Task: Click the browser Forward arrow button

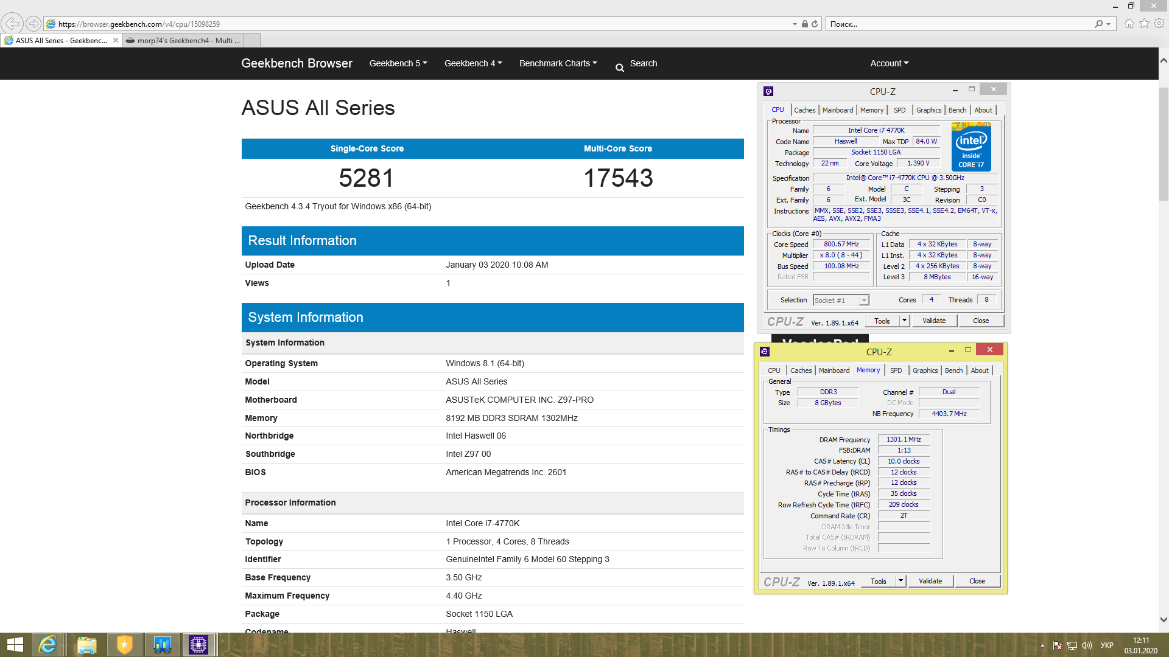Action: [x=33, y=24]
